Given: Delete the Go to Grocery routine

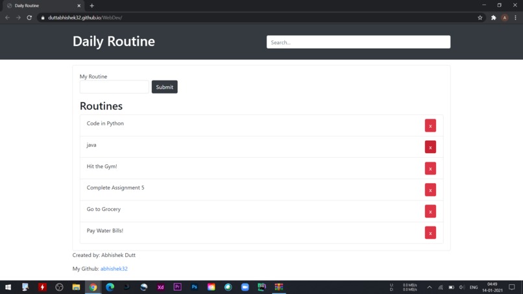Looking at the screenshot, I should pos(430,211).
